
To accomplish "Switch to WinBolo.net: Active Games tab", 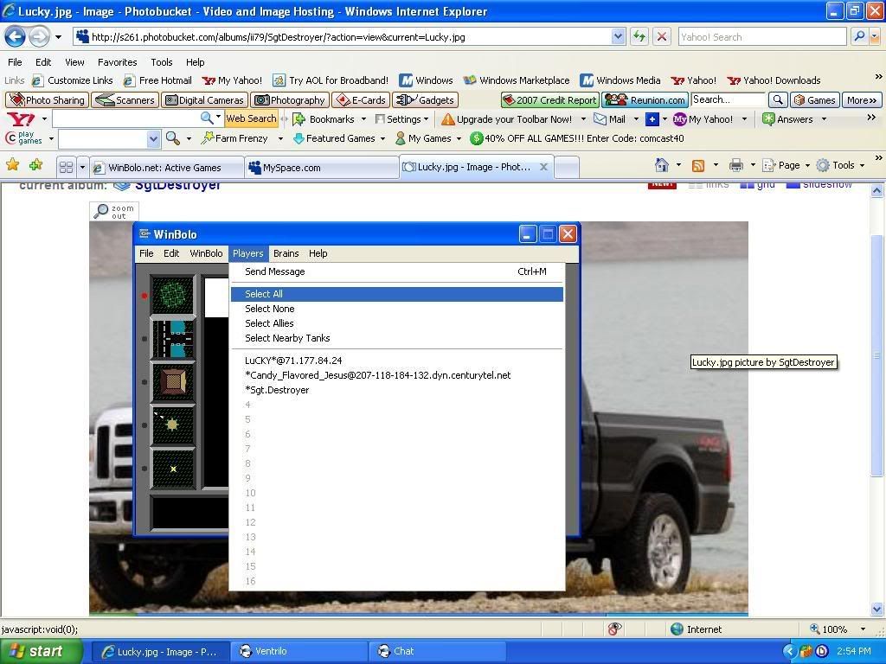I will click(164, 168).
